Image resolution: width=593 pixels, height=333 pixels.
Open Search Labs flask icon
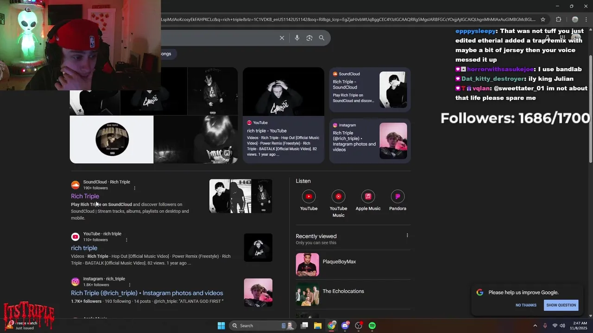tap(547, 38)
